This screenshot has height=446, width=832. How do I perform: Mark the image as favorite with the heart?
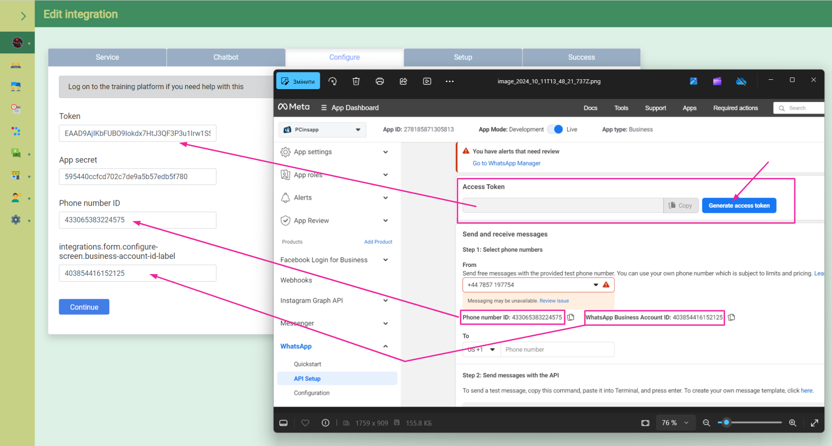coord(305,423)
